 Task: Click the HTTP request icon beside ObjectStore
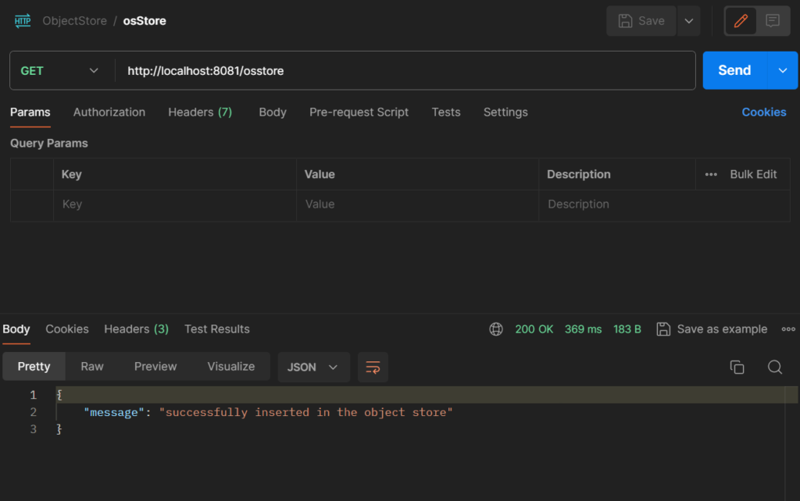point(23,21)
